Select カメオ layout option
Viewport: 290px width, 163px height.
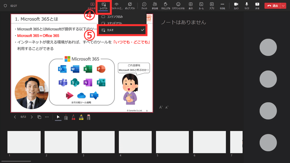point(122,30)
